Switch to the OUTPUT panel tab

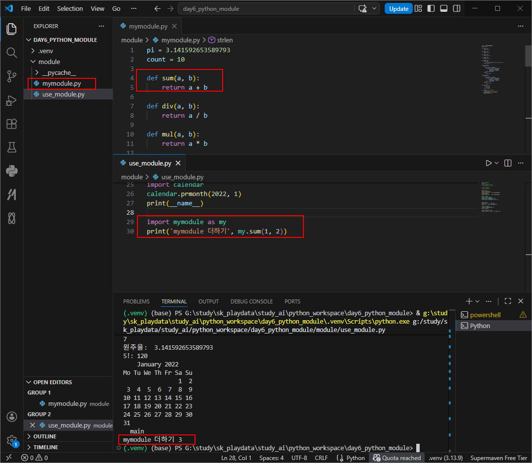coord(208,301)
